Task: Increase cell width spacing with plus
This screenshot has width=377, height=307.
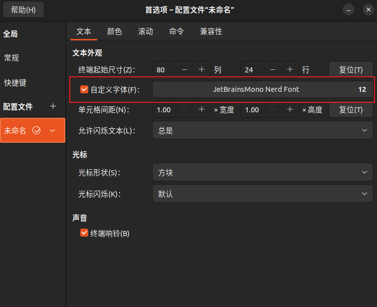Action: (x=202, y=110)
